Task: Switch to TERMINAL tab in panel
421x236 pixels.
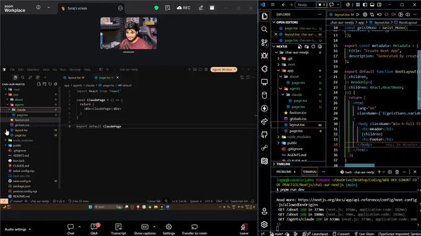Action: point(310,172)
